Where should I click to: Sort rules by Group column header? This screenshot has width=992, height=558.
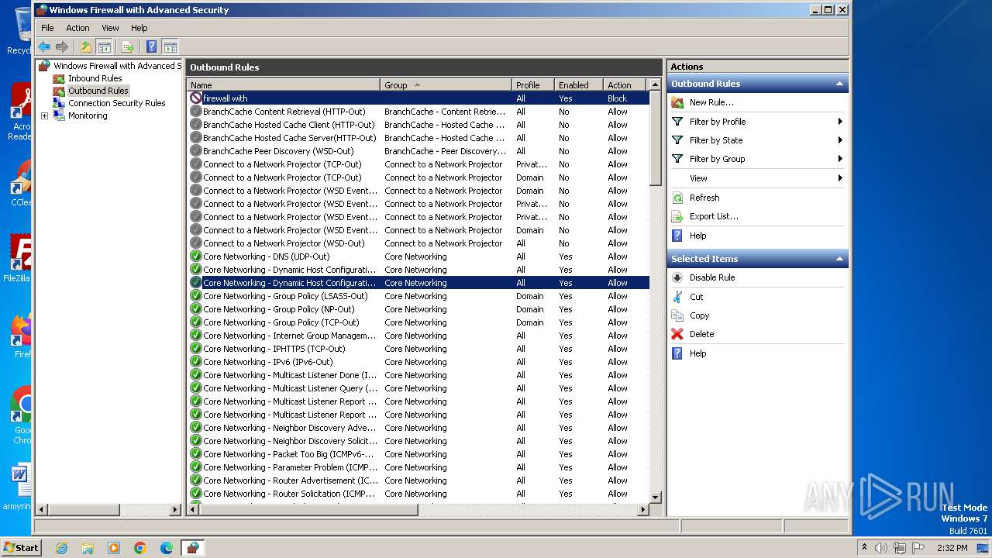[x=446, y=85]
